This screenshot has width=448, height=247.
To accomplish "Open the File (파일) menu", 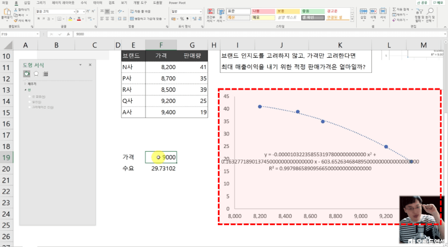I will [5, 3].
